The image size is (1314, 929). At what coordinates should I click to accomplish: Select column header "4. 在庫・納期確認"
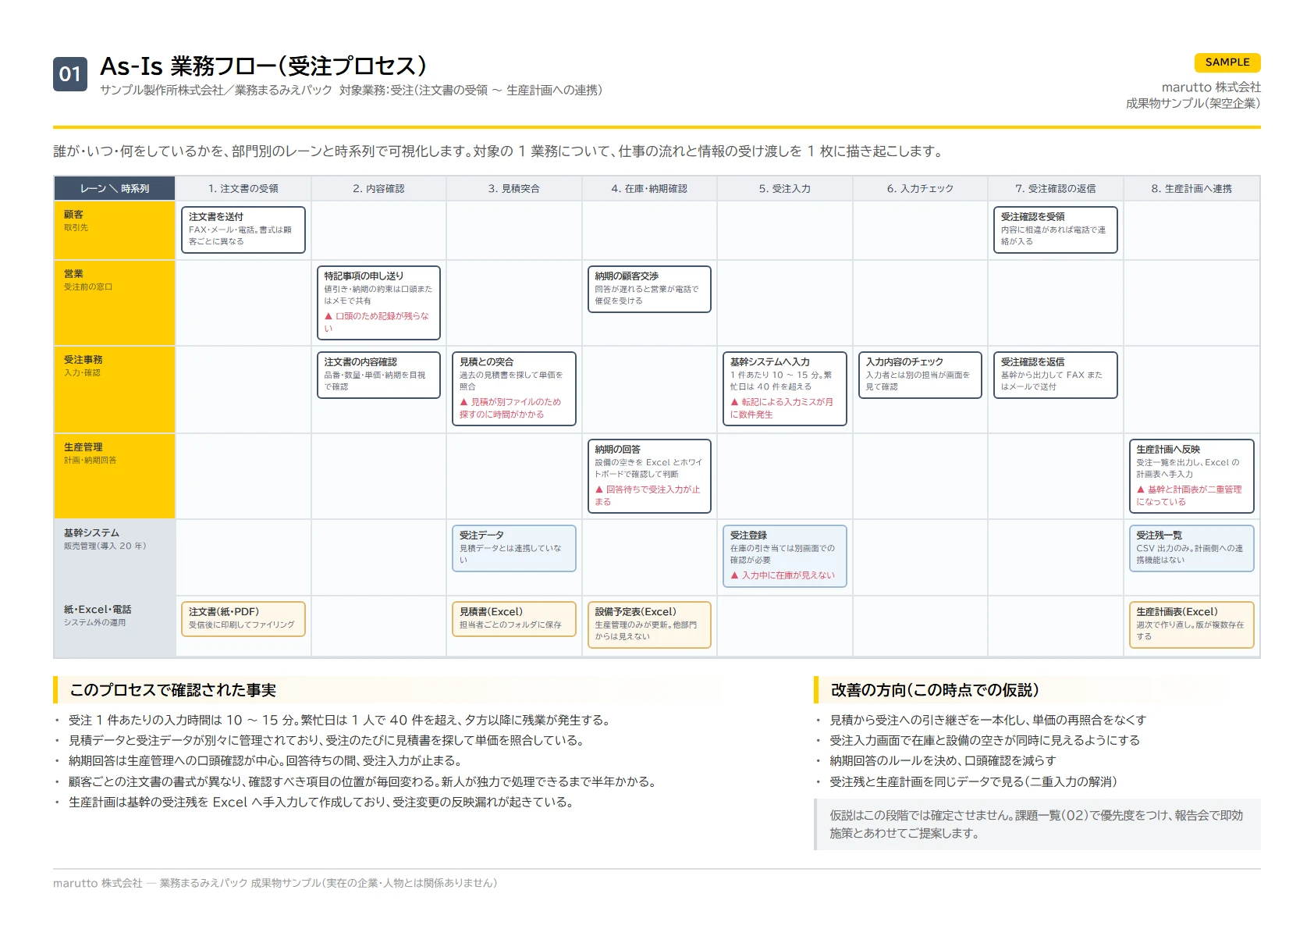[x=649, y=189]
